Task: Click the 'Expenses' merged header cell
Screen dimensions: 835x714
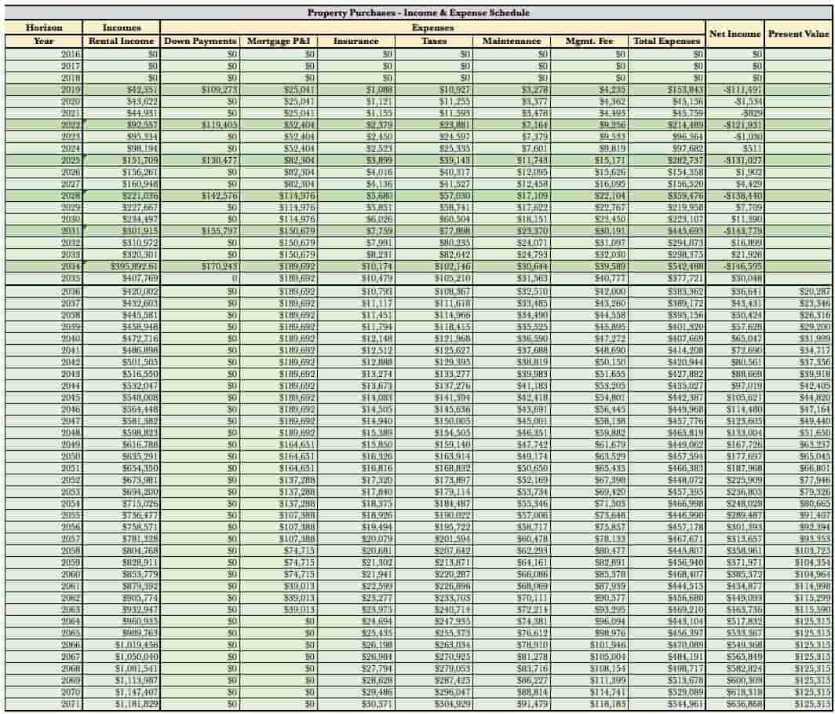Action: [432, 27]
